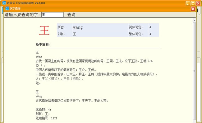Click the 拼音 label cell

(65, 27)
